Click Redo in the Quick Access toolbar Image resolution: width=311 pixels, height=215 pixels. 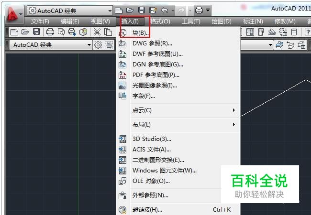(x=181, y=10)
